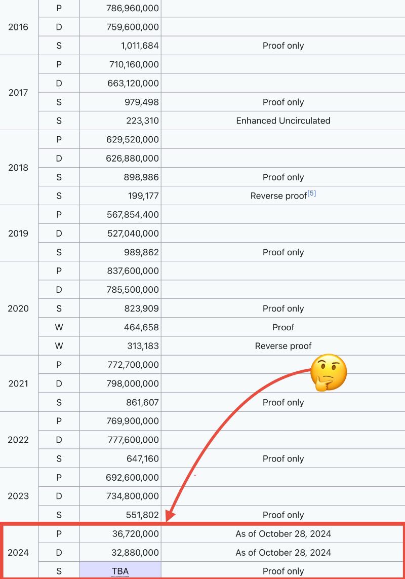Open the footnote [5] reference link

(311, 193)
